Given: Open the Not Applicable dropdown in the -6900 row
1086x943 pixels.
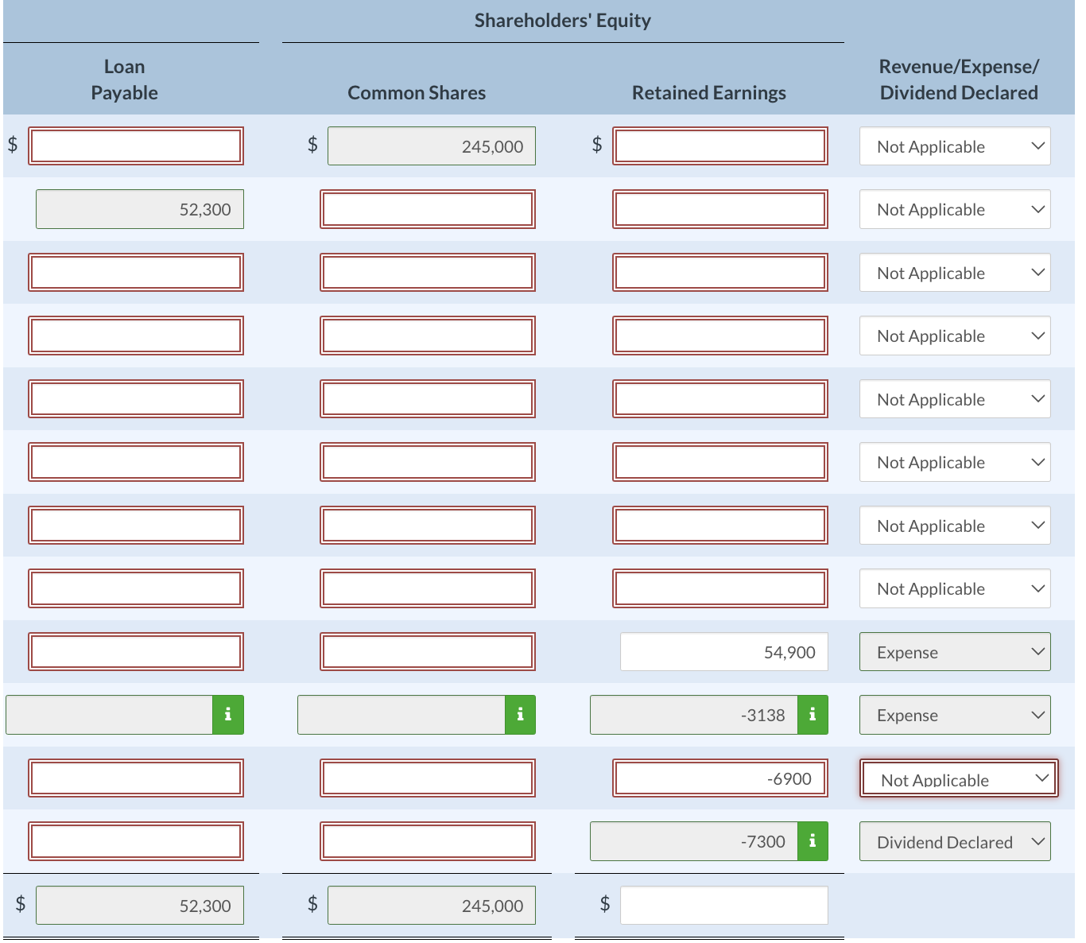Looking at the screenshot, I should (x=959, y=778).
